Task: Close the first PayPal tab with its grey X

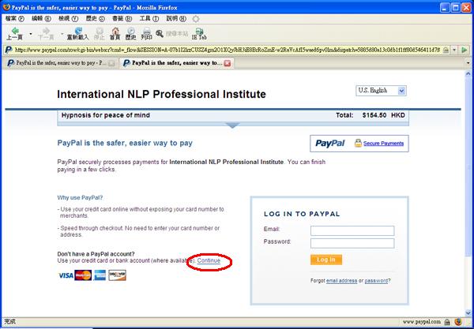Action: (111, 63)
